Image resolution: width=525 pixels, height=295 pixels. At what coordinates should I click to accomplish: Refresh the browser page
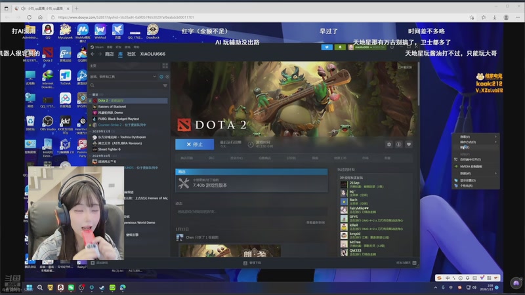tap(29, 18)
